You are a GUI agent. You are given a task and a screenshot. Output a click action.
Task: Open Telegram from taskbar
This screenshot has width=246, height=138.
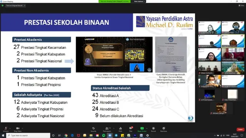pyautogui.click(x=116, y=135)
